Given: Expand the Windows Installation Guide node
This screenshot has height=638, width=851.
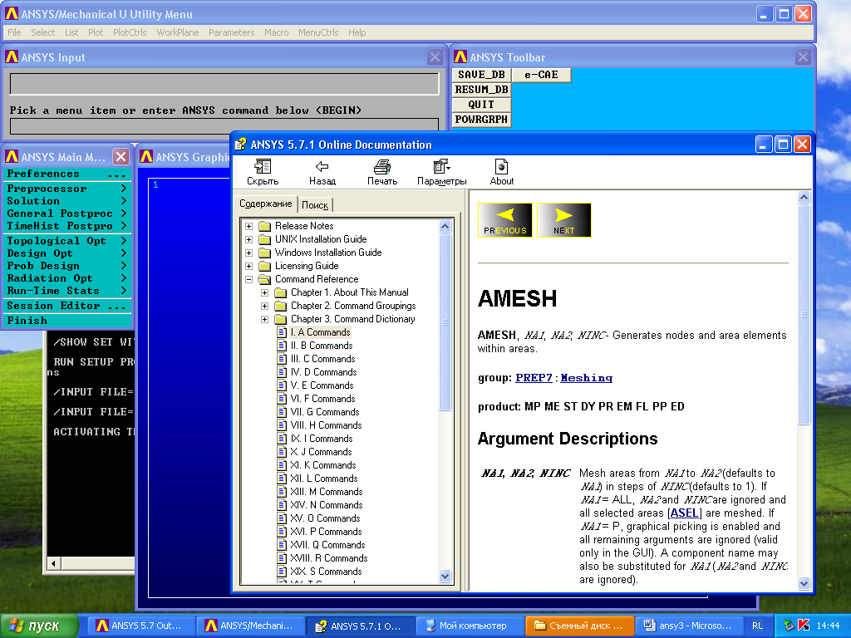Looking at the screenshot, I should tap(248, 253).
